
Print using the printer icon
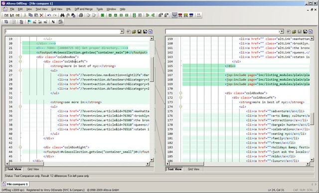[81, 15]
